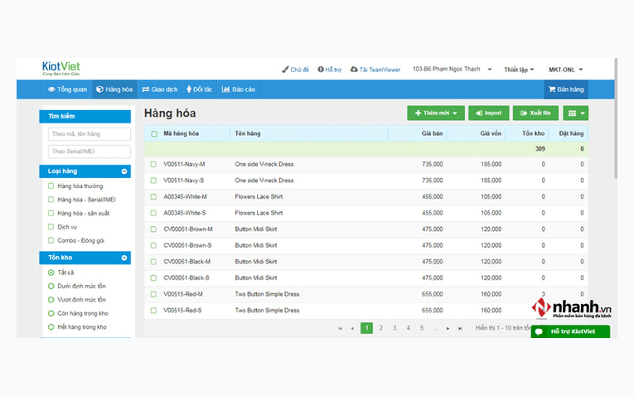The image size is (634, 396).
Task: Click the Tải TeamViewer cloud icon
Action: click(x=354, y=70)
